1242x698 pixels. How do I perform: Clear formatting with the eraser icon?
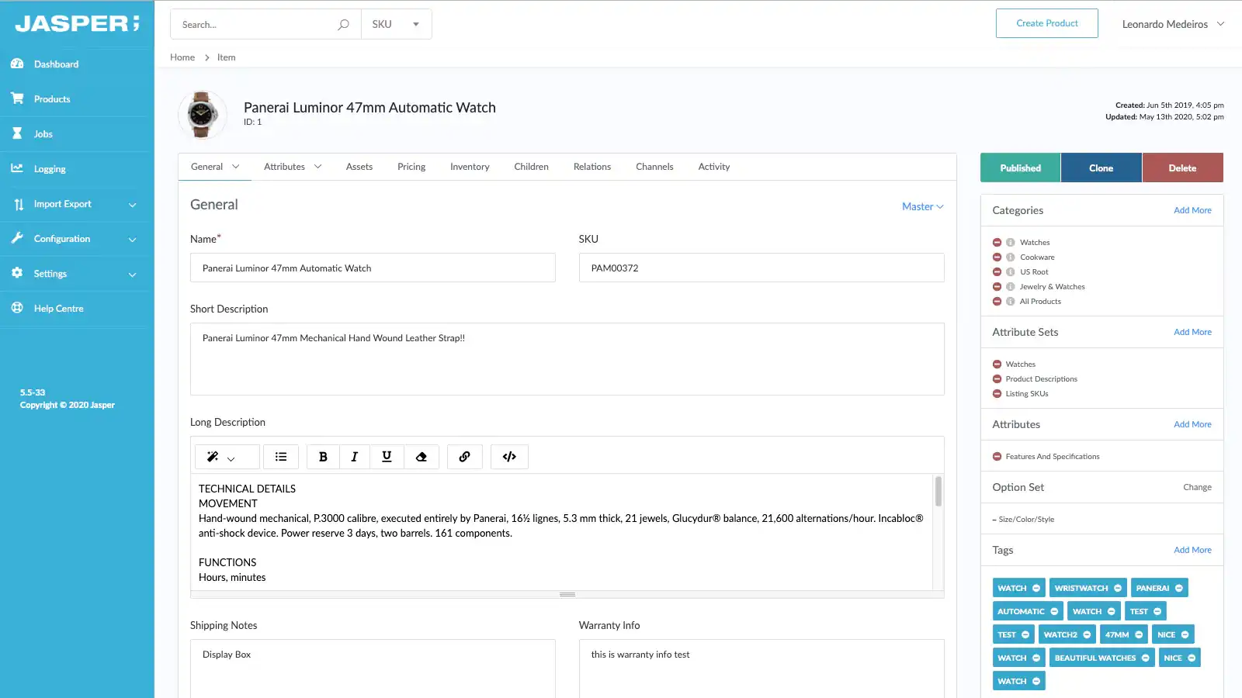[x=422, y=457]
